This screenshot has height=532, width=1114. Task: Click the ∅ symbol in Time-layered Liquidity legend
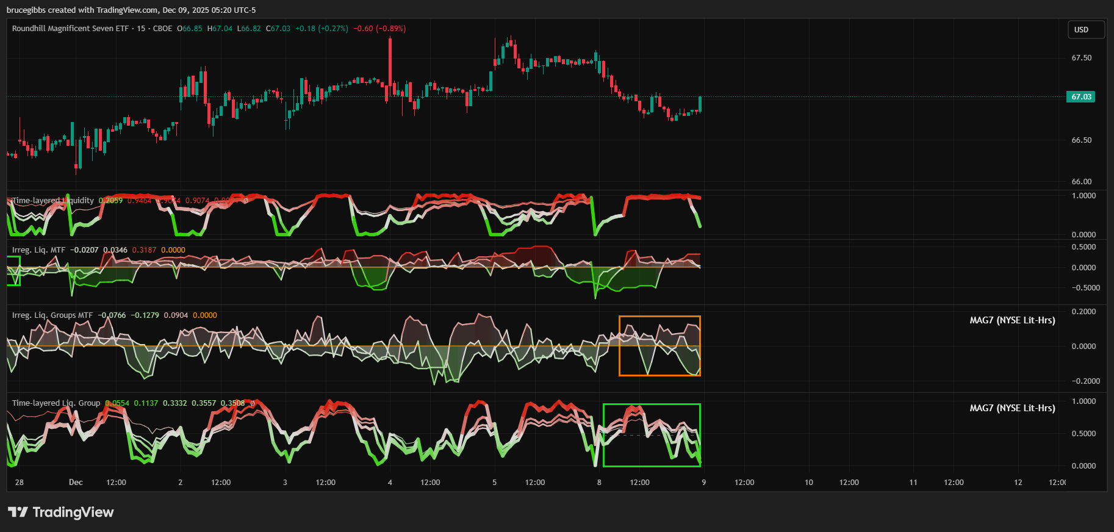tap(246, 201)
